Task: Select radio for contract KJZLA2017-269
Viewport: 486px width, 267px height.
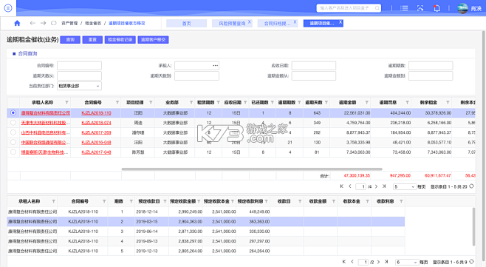Action: (13, 132)
